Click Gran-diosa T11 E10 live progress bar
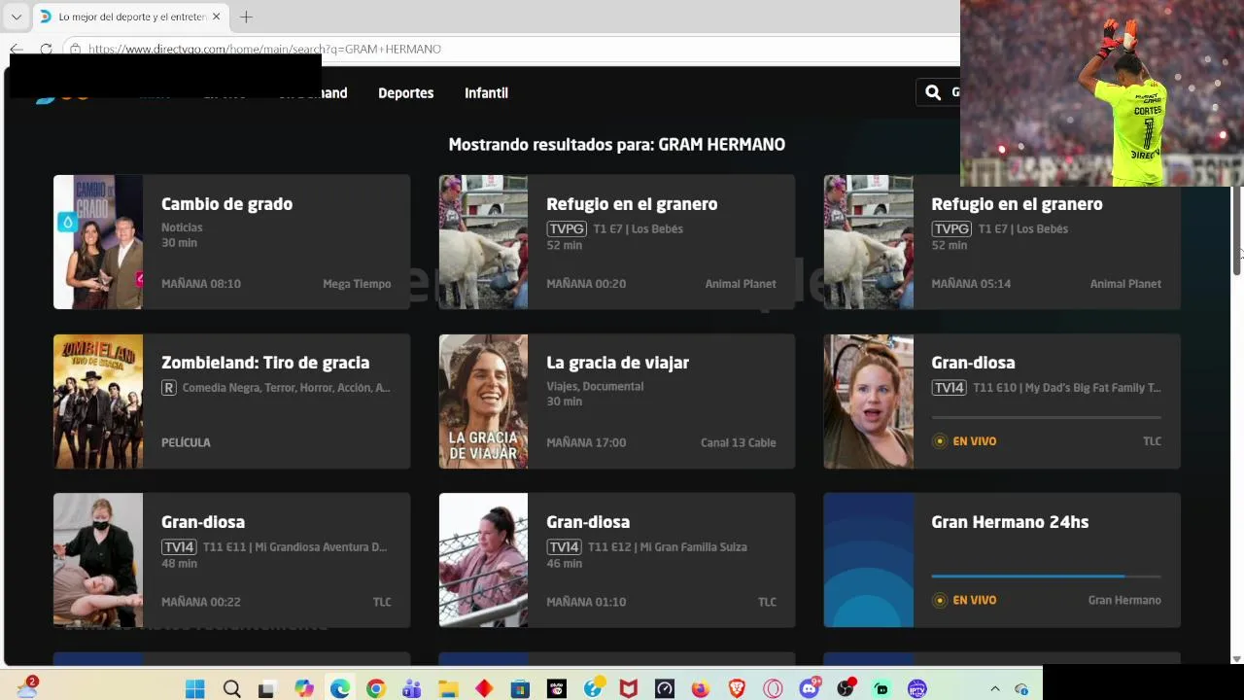Image resolution: width=1244 pixels, height=700 pixels. 1046,418
